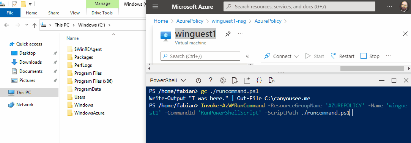Collapse the VM side menu with double chevron
This screenshot has width=411, height=143.
(x=247, y=56)
